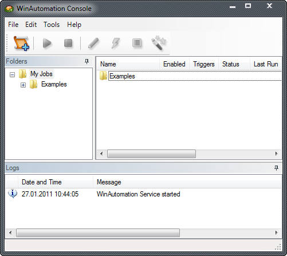
Task: Click the New Job scroll icon
Action: tap(21, 44)
